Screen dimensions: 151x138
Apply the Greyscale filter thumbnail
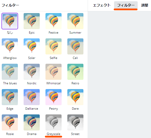click(54, 122)
